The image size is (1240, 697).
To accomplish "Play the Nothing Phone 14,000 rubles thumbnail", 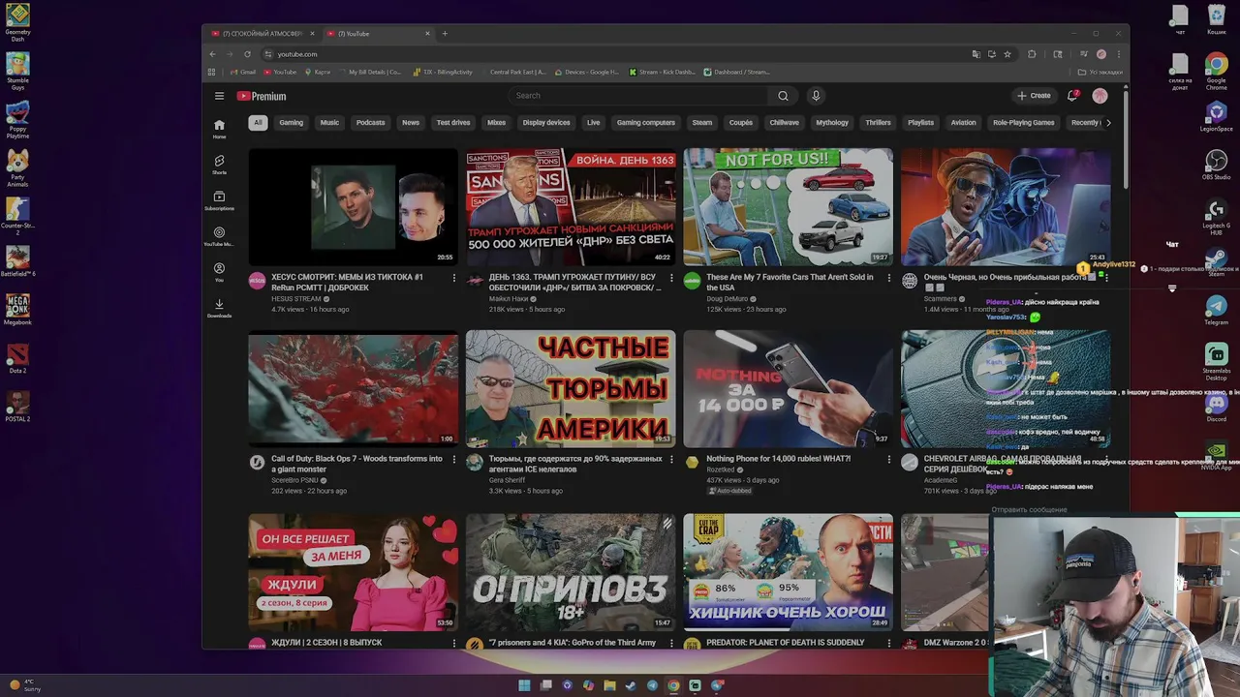I will [x=789, y=388].
